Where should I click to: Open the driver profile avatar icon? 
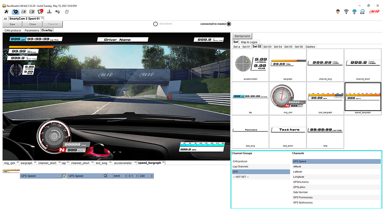pyautogui.click(x=337, y=12)
